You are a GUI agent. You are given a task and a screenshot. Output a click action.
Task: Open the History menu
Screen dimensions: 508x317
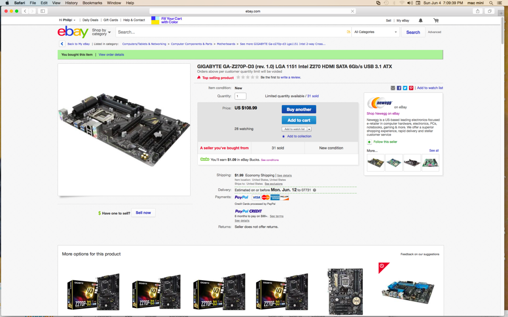[x=71, y=3]
